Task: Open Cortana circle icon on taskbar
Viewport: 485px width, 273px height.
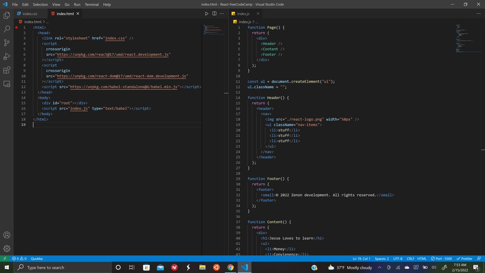Action: pos(118,267)
